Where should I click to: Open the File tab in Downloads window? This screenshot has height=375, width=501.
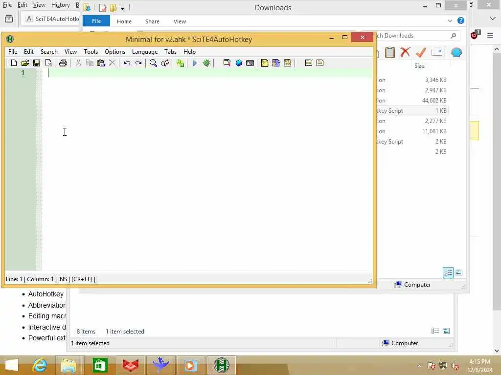[x=96, y=21]
